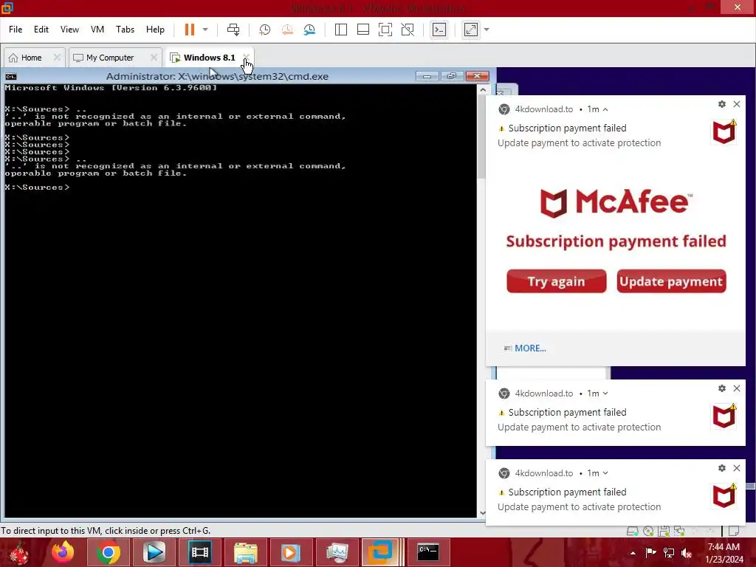Close the Windows 8.1 tab

(x=246, y=58)
